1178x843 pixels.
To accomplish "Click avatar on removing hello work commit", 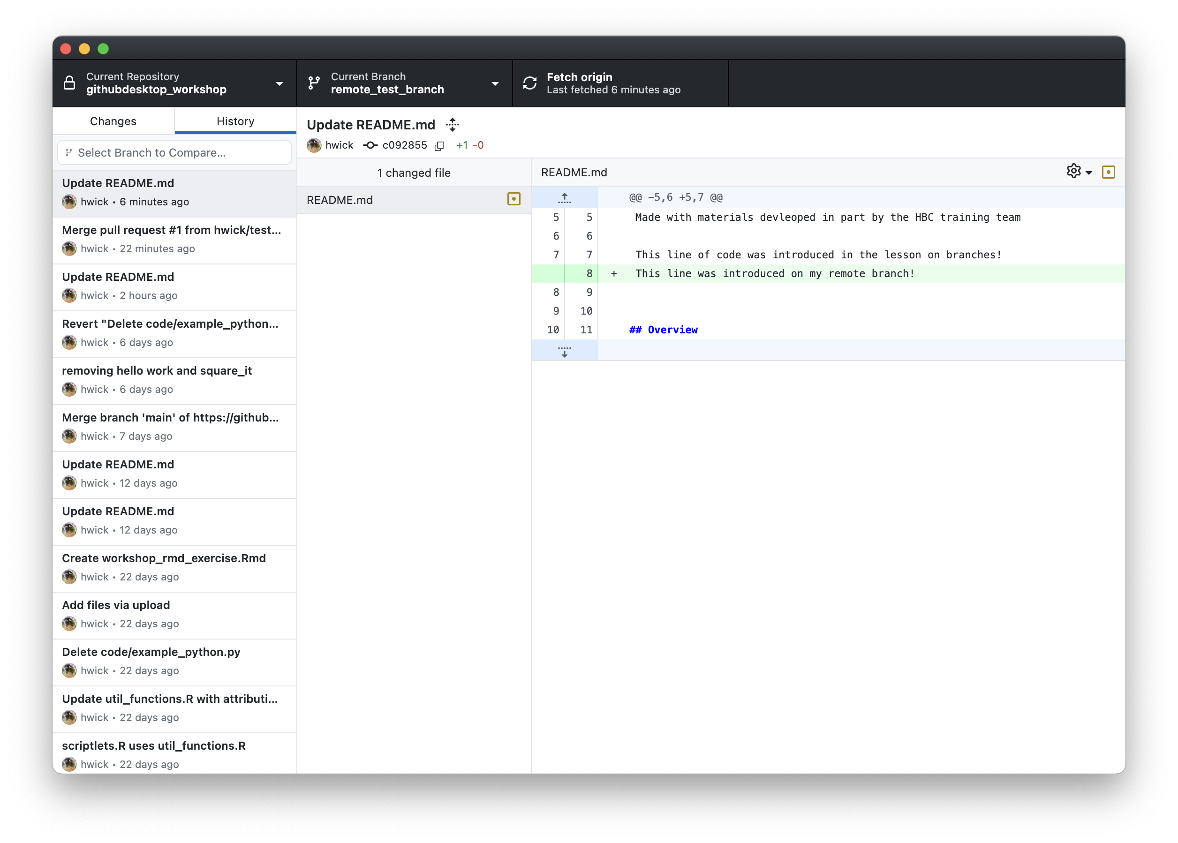I will coord(69,389).
